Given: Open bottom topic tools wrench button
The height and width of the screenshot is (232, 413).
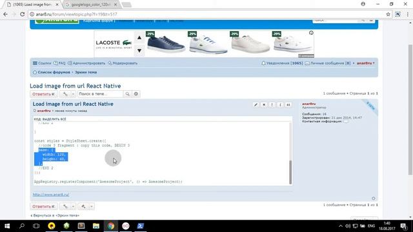Looking at the screenshot, I should pyautogui.click(x=65, y=206).
